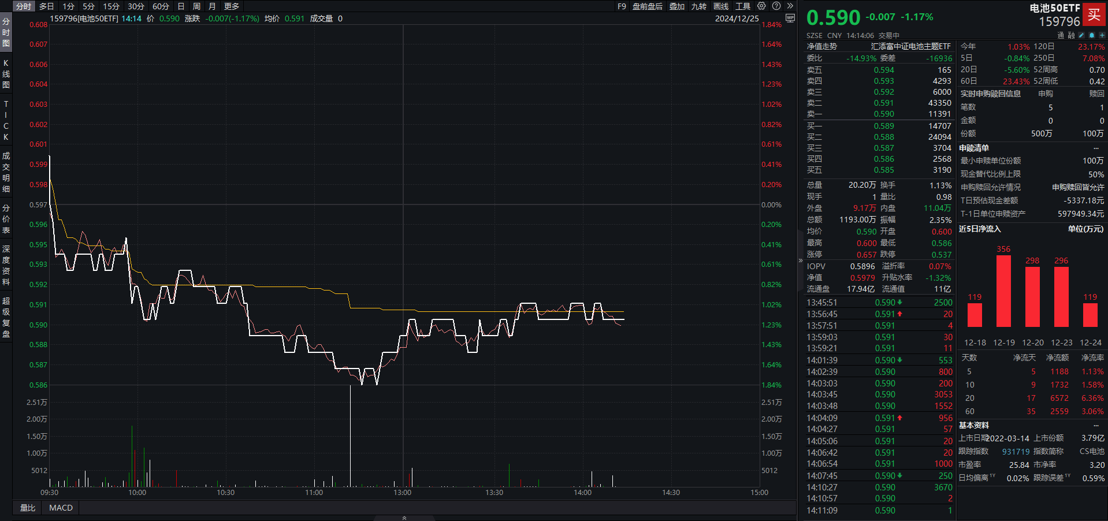
Task: Activate the F9 toolbar shortcut
Action: [x=622, y=6]
